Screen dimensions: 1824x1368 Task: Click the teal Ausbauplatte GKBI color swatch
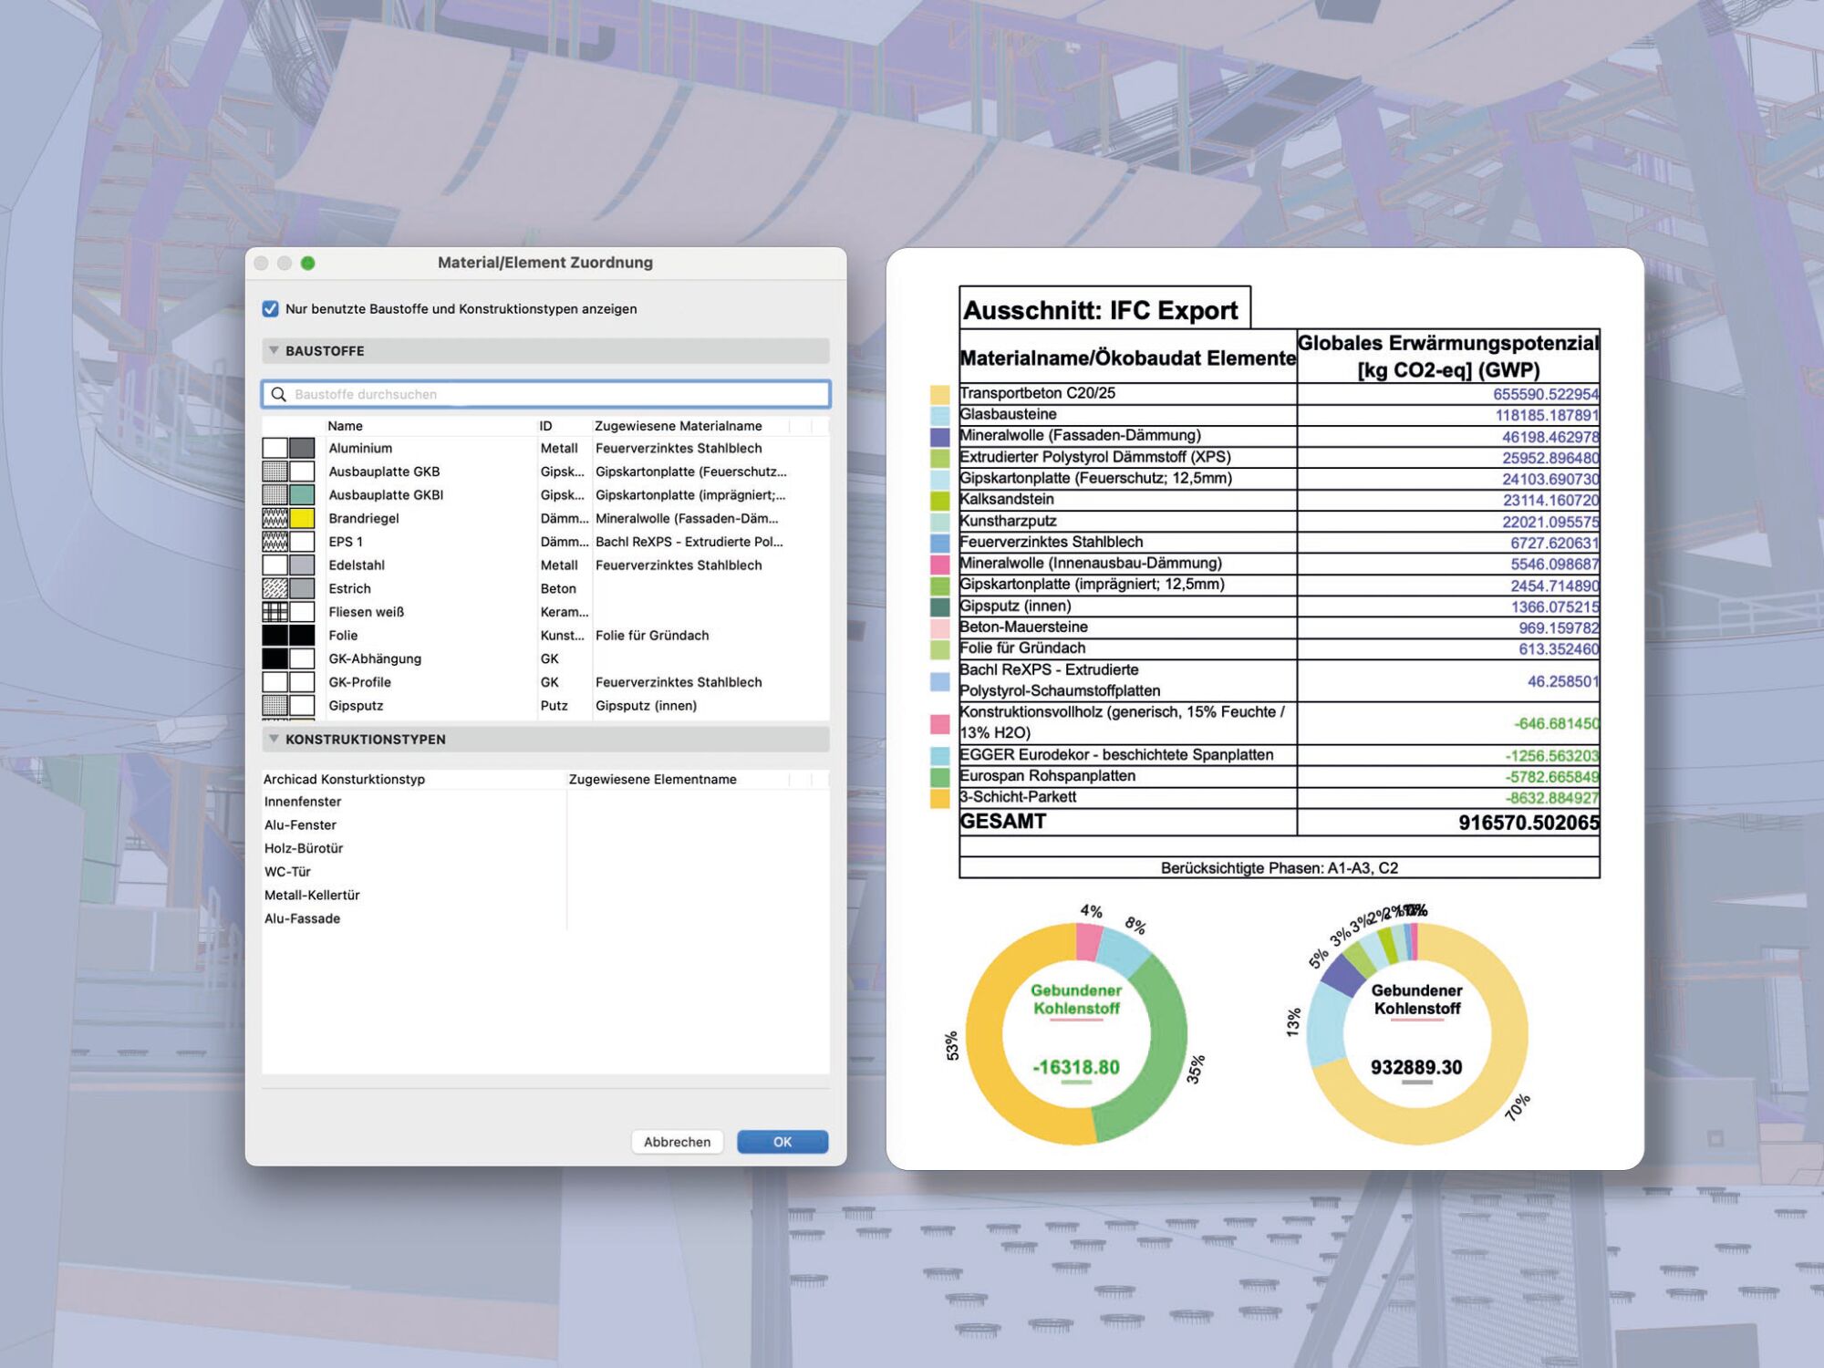click(x=302, y=495)
